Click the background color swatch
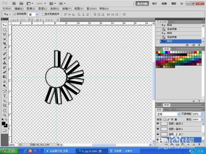This screenshot has width=206, height=154. pyautogui.click(x=6, y=126)
